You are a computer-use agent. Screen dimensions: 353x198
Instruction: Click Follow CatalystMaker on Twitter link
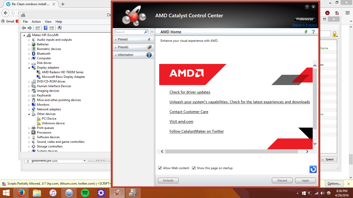197,131
